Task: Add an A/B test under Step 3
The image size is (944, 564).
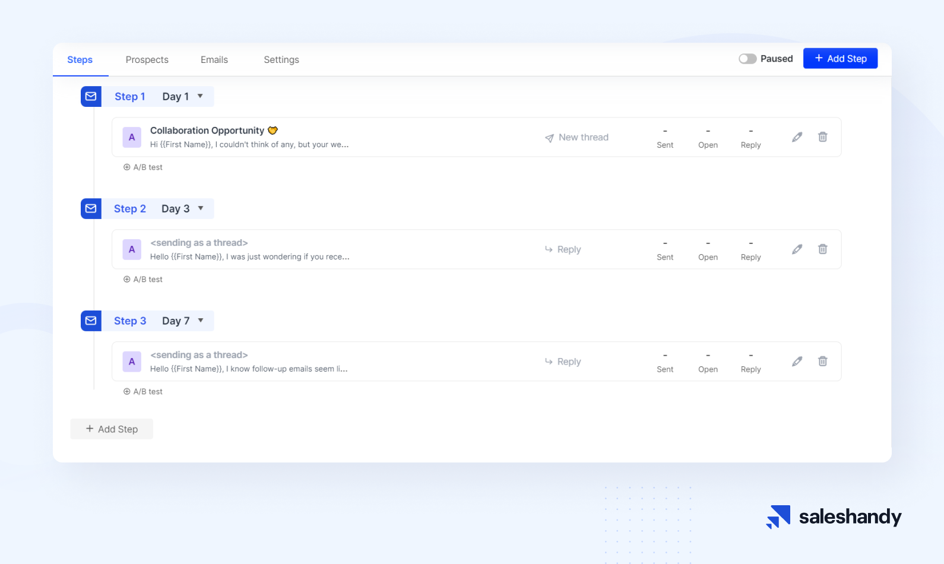Action: tap(143, 392)
